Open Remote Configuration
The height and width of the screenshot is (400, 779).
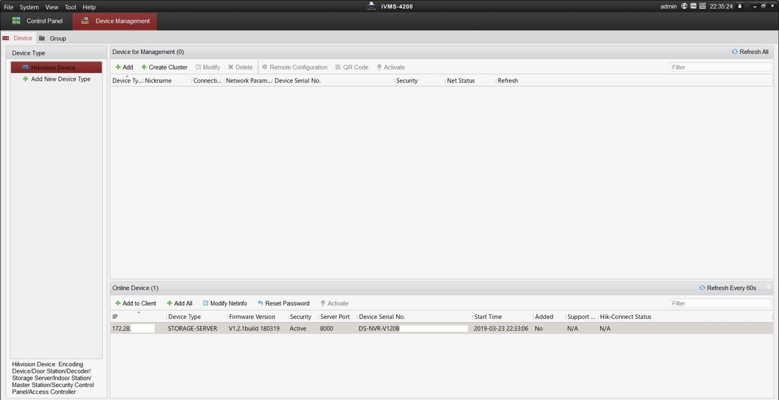[295, 67]
